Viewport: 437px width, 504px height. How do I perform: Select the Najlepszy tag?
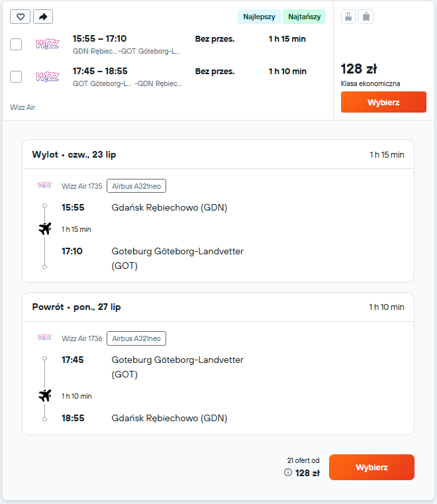pyautogui.click(x=259, y=17)
